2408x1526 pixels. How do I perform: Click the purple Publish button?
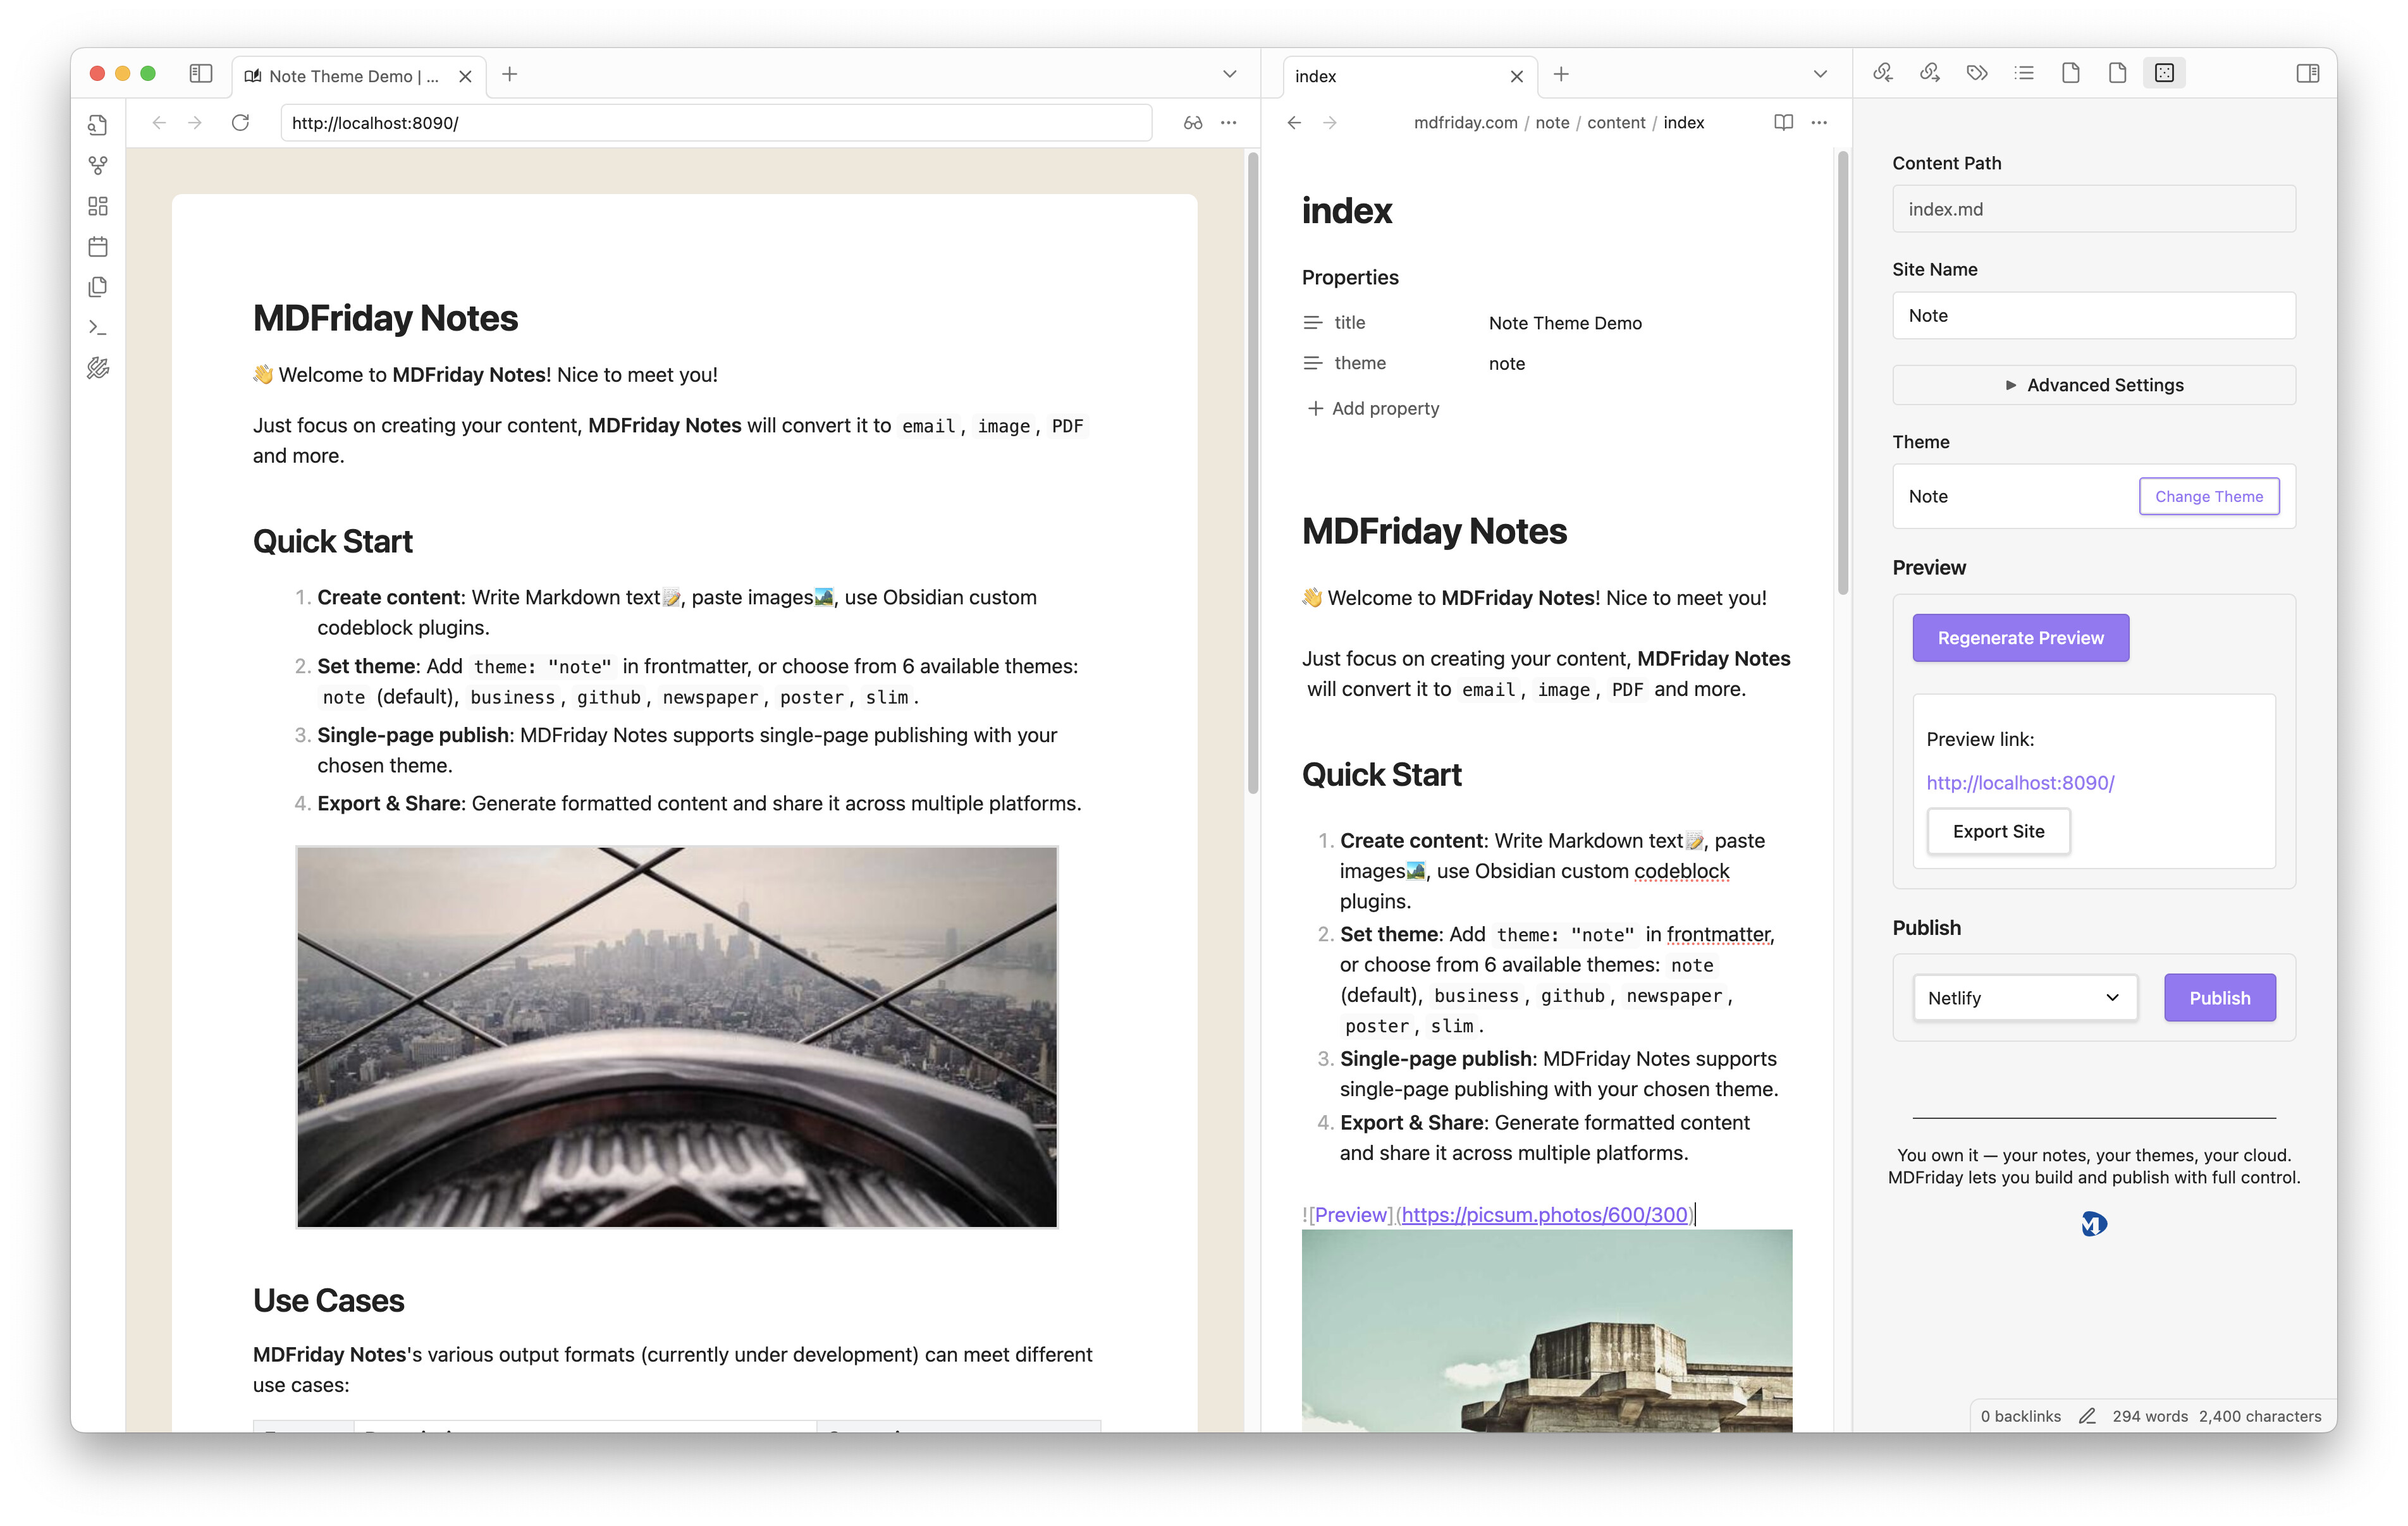click(2219, 998)
